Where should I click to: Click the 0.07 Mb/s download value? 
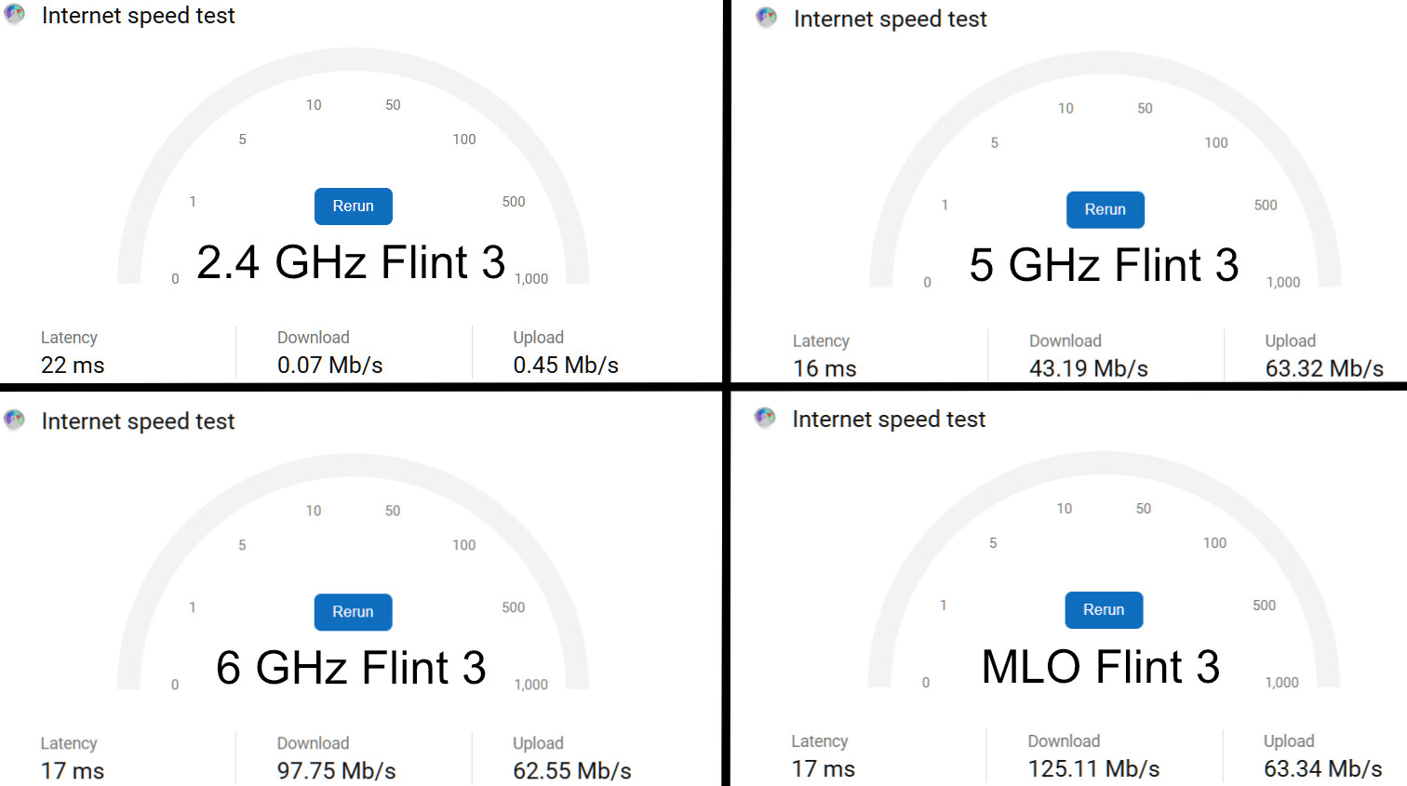tap(330, 366)
